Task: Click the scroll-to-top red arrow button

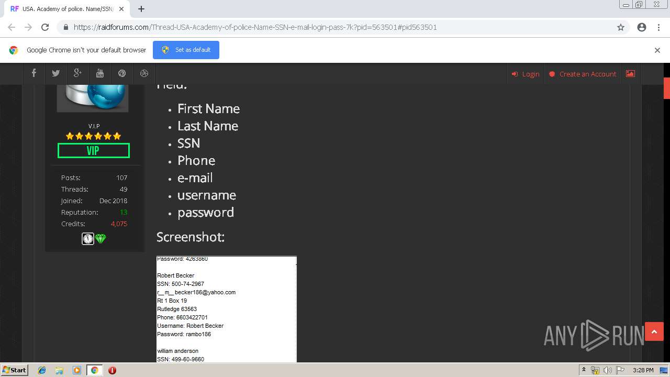Action: coord(654,331)
